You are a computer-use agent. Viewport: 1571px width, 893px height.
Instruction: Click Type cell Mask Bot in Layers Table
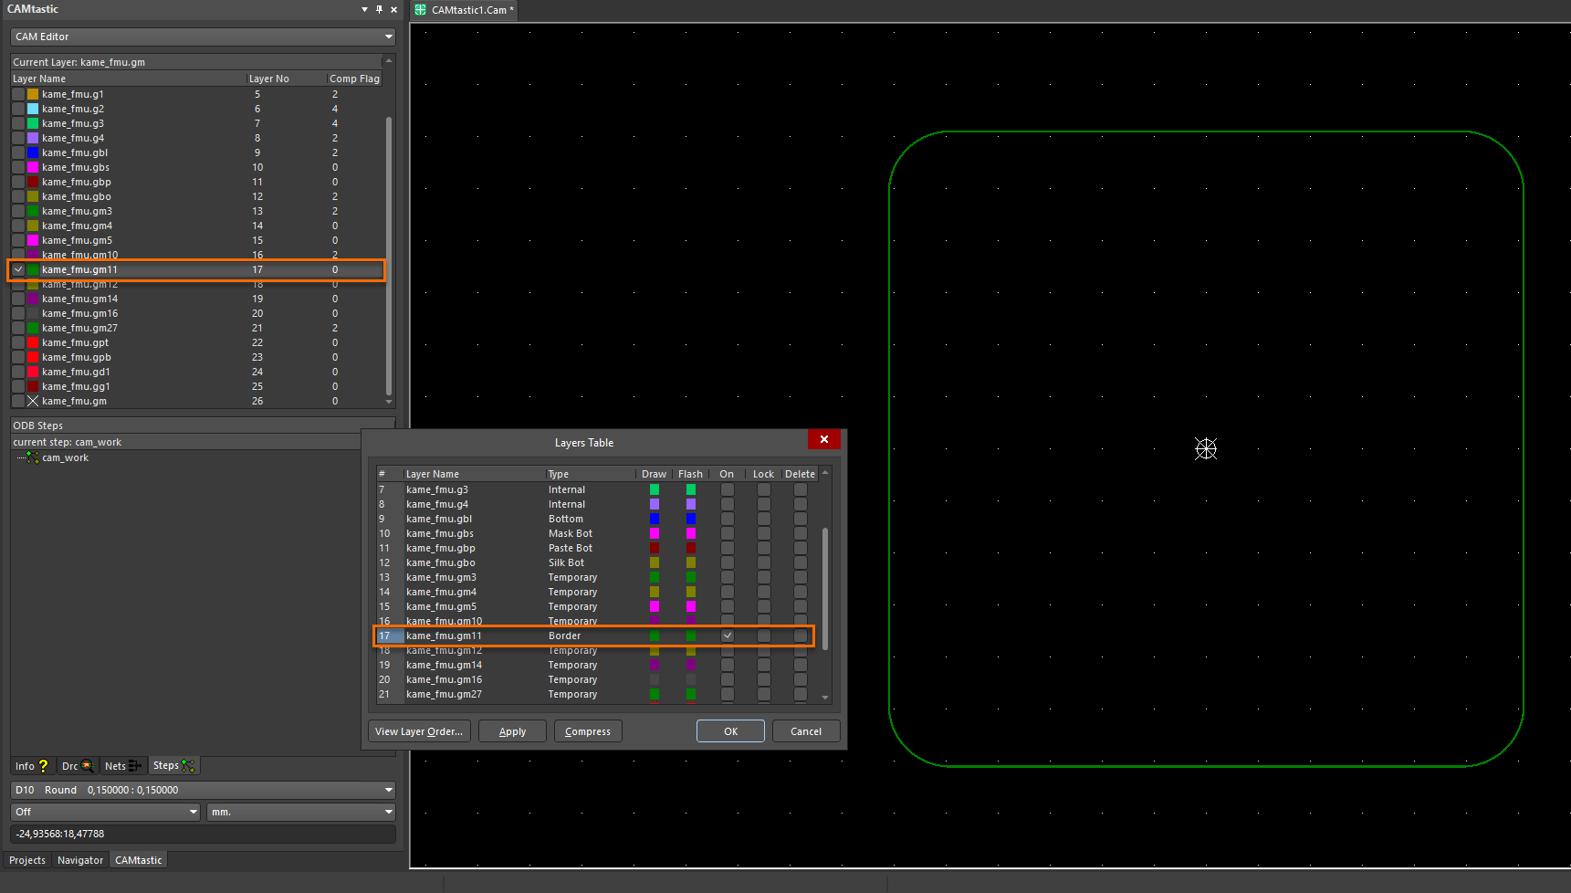pyautogui.click(x=571, y=533)
